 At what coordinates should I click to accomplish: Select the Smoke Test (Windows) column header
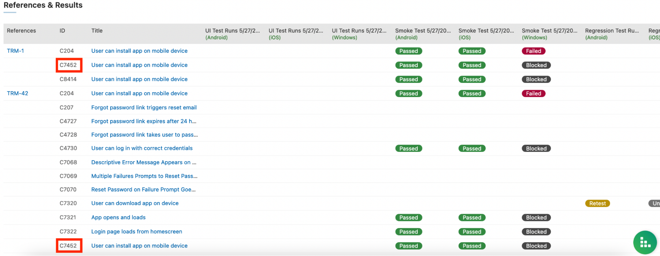click(x=549, y=34)
